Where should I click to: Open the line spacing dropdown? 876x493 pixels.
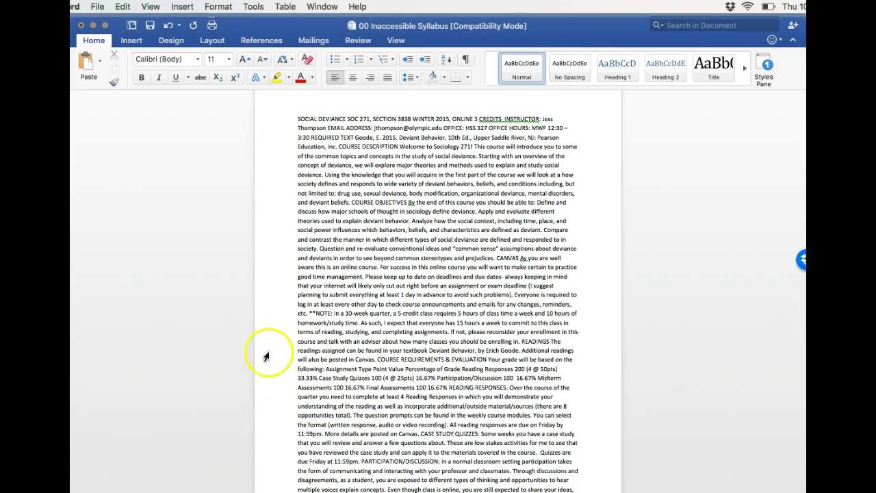tap(410, 77)
